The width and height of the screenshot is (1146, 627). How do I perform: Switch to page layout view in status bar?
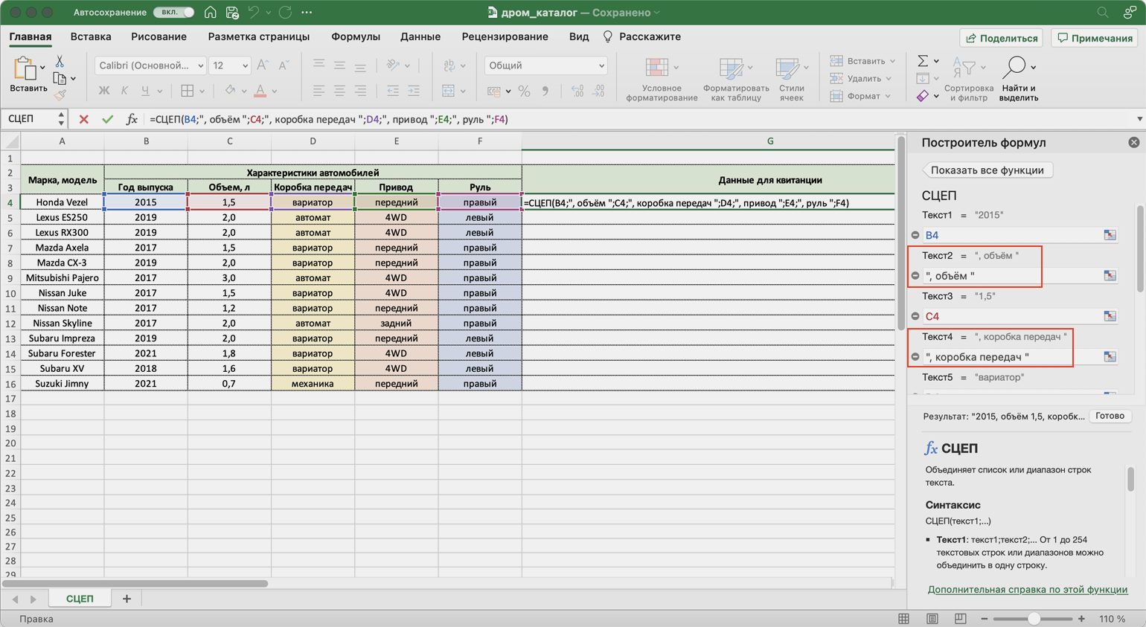[x=932, y=619]
